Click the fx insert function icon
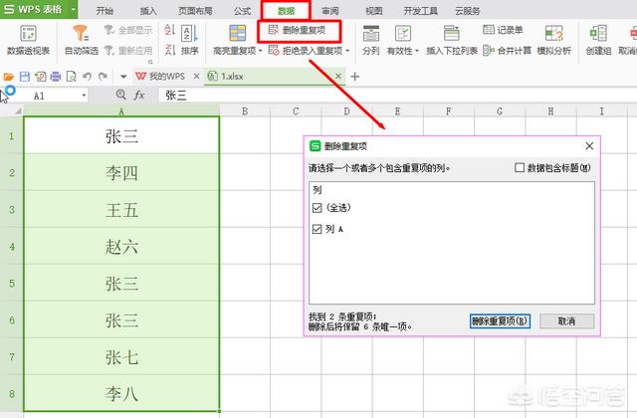 [139, 96]
